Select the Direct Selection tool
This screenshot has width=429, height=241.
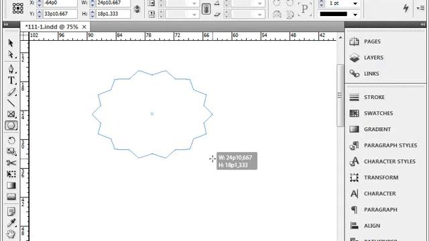point(11,55)
